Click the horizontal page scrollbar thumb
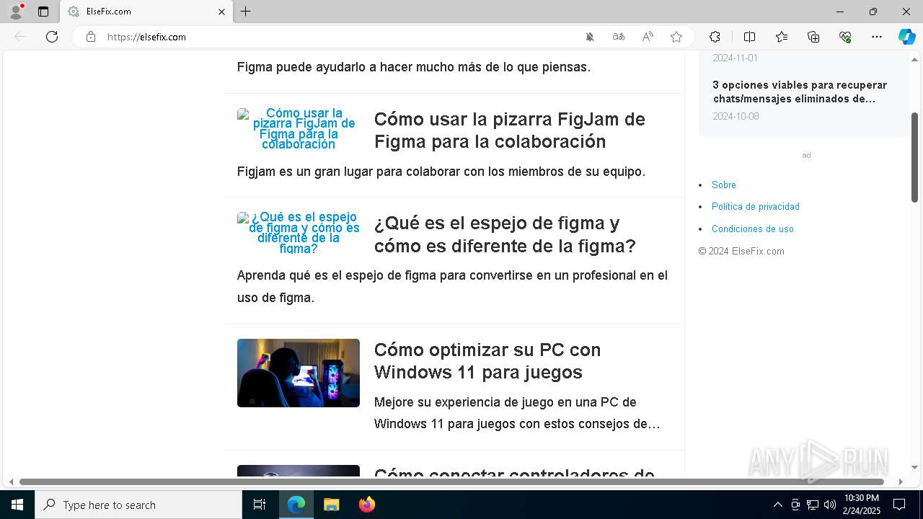This screenshot has height=519, width=923. tap(451, 482)
